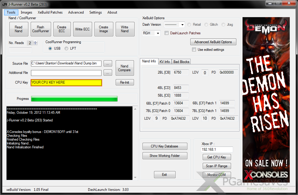This screenshot has width=298, height=195.
Task: Select the USB programming radio button
Action: point(50,48)
